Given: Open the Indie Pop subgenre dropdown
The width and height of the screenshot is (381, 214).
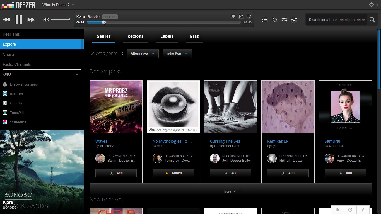Looking at the screenshot, I should (177, 53).
